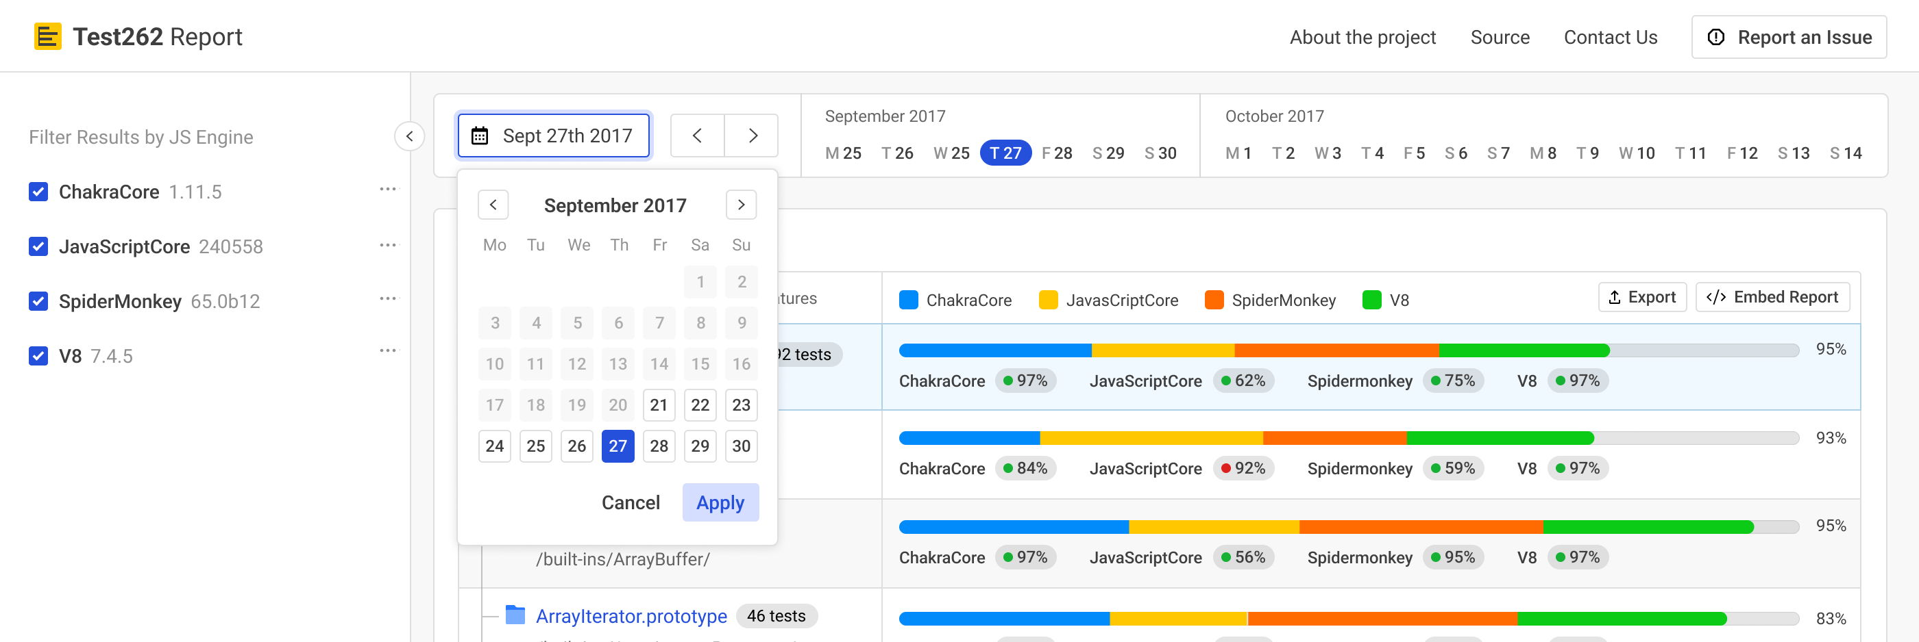Go to next day using right arrow
Screen dimensions: 1919x642
752,136
